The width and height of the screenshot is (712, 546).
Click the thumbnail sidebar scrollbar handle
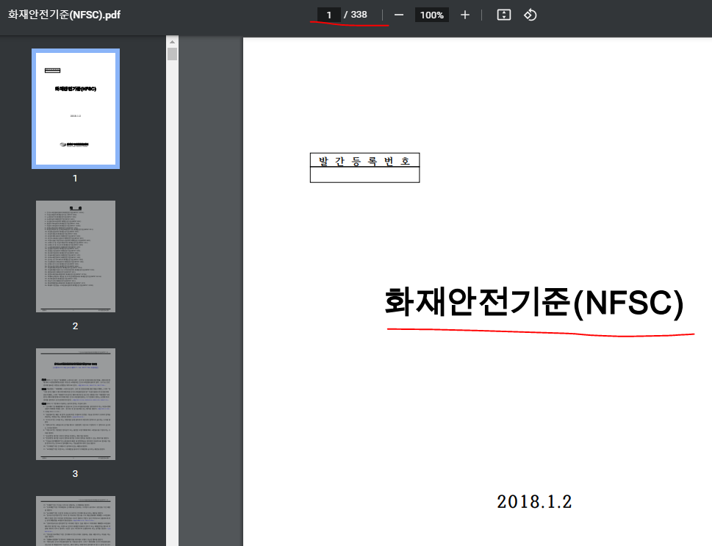172,54
